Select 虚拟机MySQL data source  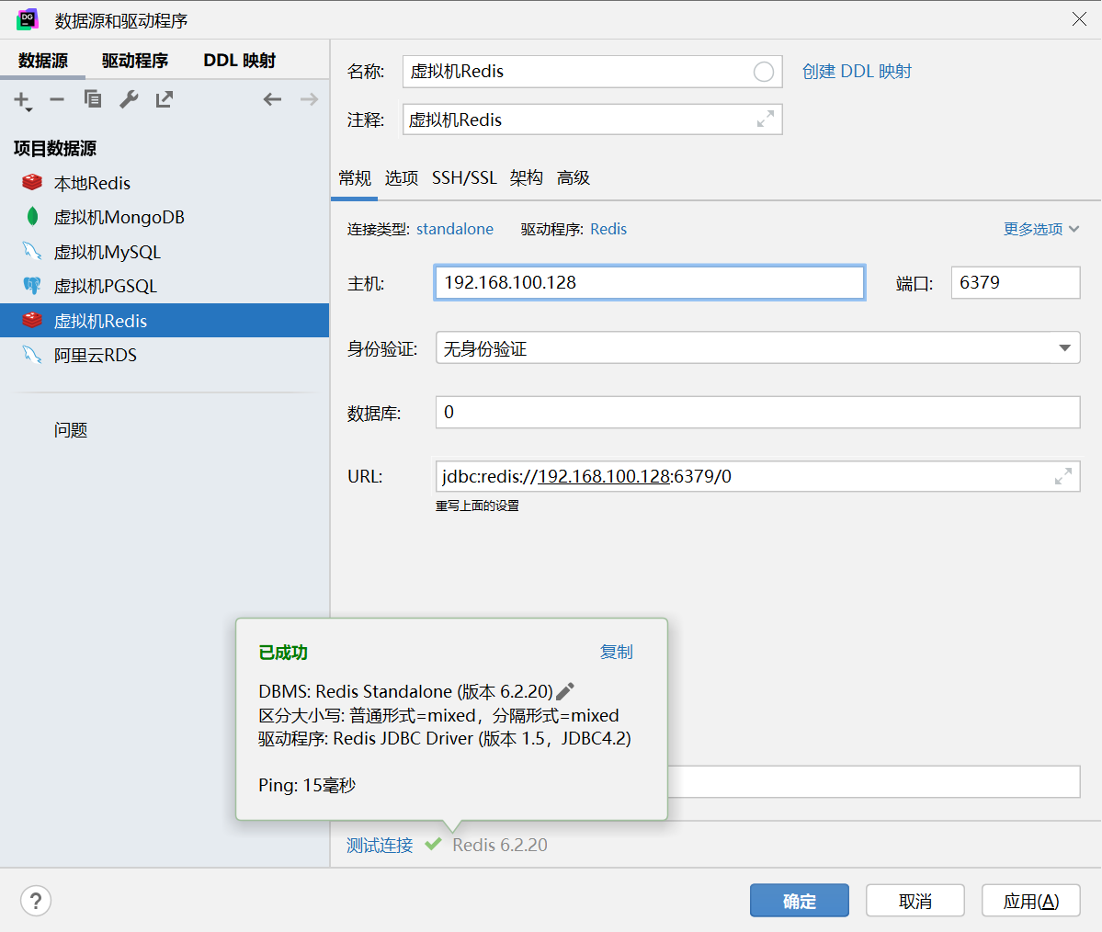point(165,252)
